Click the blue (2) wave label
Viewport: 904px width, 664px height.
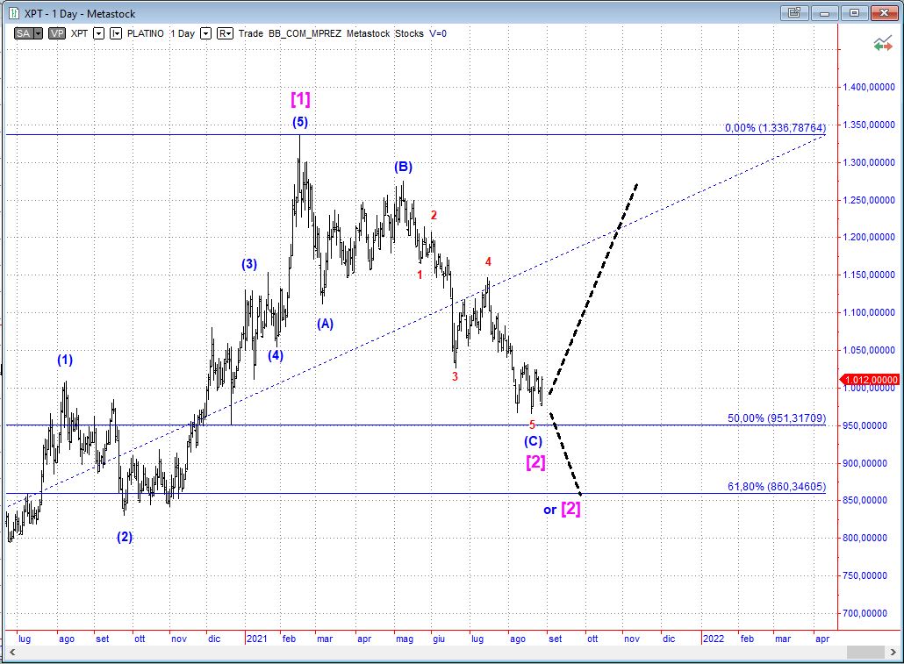coord(125,537)
